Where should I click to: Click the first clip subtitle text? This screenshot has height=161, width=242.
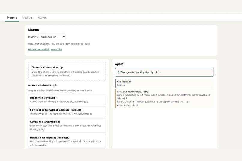[x=121, y=85]
